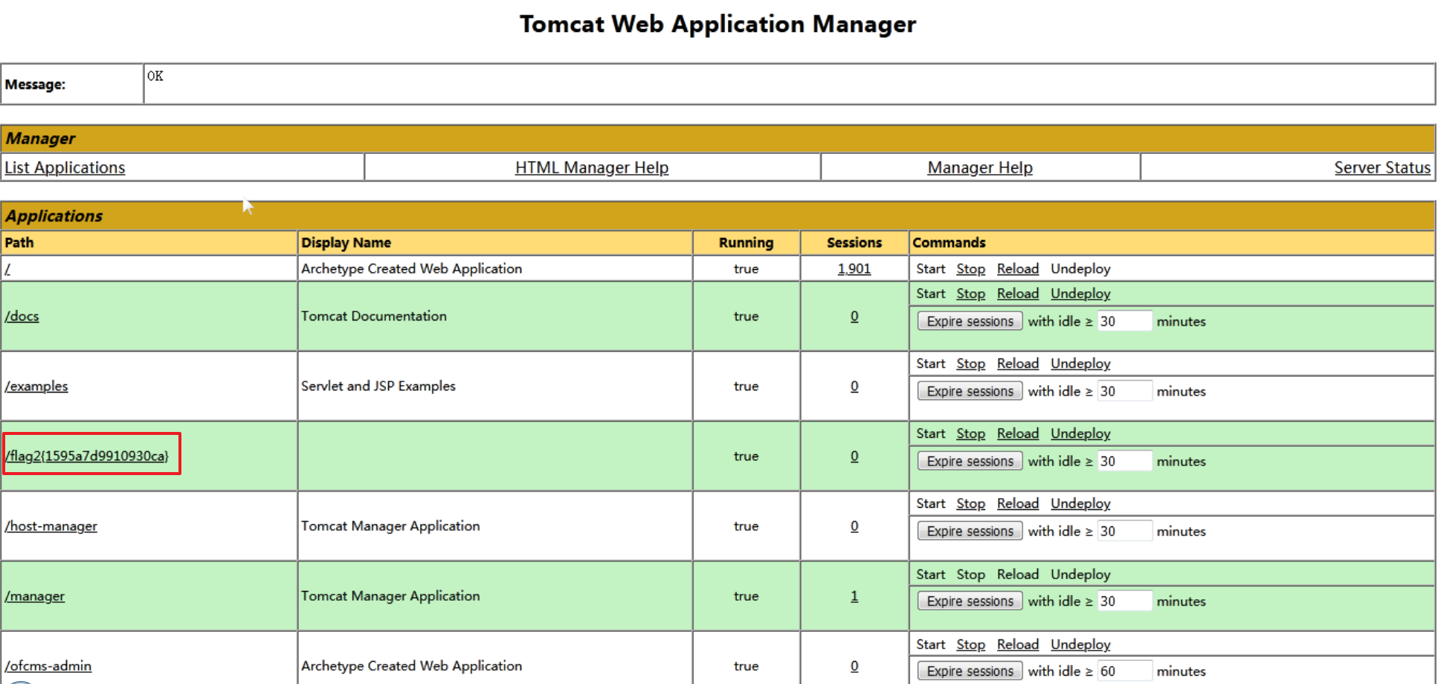
Task: Open the root "/" application path
Action: coord(7,268)
